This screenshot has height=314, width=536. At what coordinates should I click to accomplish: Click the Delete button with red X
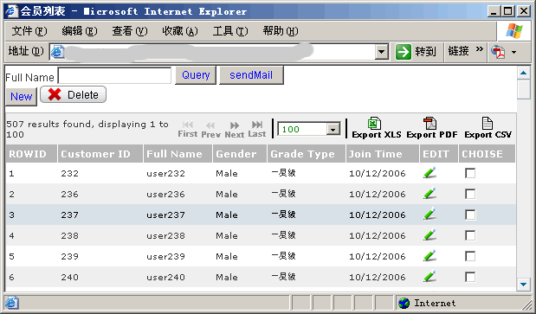(73, 94)
